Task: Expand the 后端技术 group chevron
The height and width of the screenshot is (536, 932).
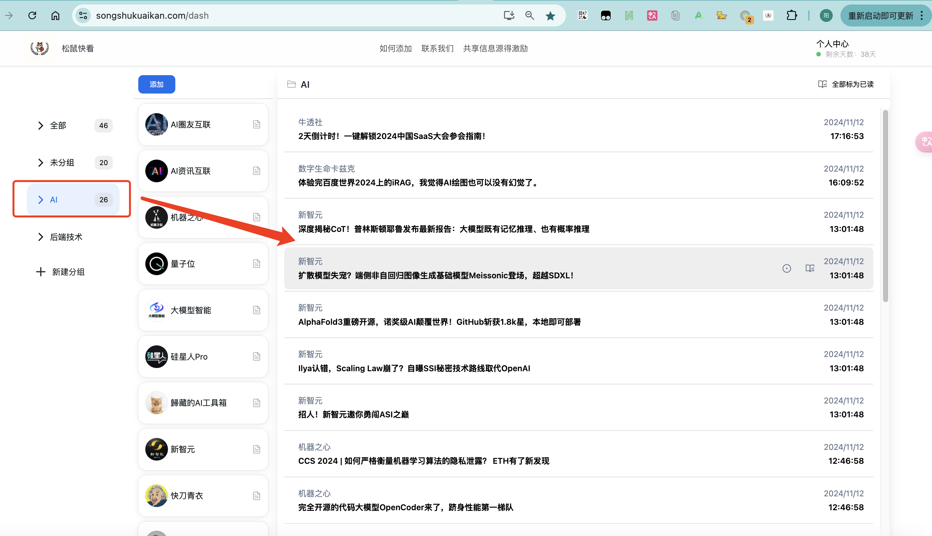Action: coord(41,237)
